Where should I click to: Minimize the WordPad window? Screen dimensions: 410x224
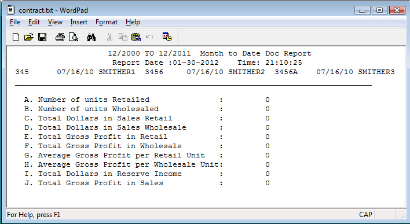click(x=362, y=10)
